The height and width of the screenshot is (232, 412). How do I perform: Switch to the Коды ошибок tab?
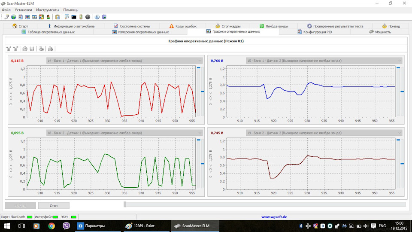tap(183, 26)
